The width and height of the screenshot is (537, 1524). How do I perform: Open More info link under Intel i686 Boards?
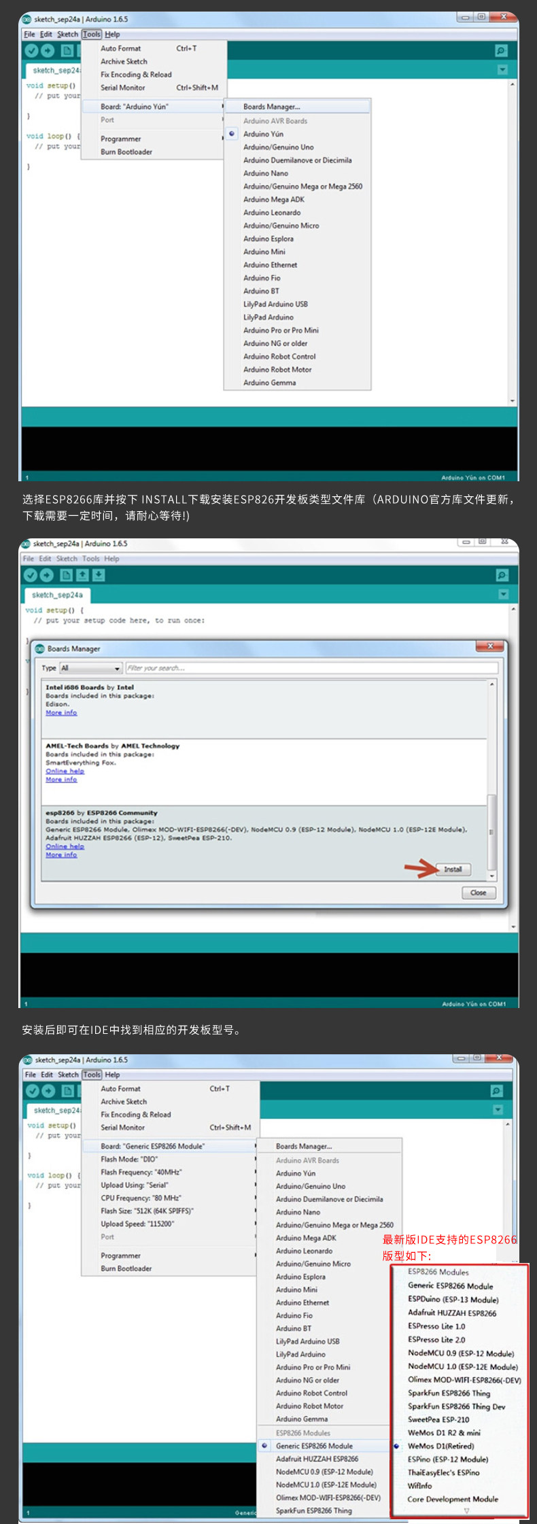tap(61, 713)
